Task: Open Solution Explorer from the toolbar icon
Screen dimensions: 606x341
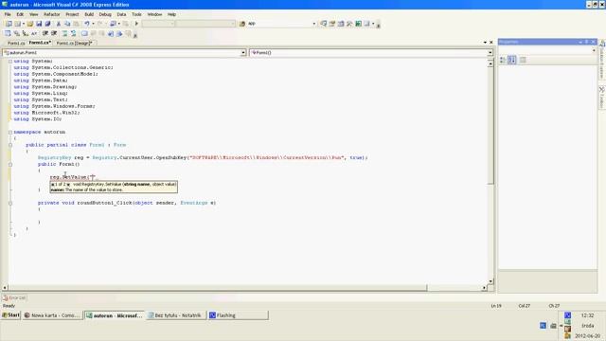Action: click(324, 24)
